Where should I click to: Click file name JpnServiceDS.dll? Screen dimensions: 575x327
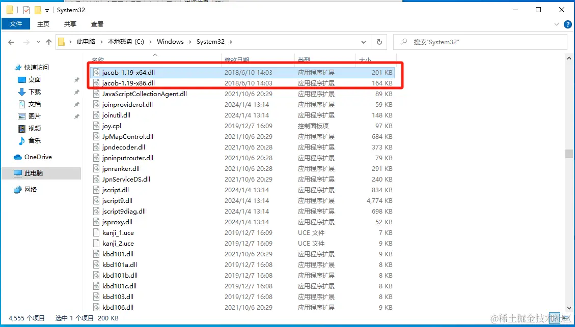[126, 179]
